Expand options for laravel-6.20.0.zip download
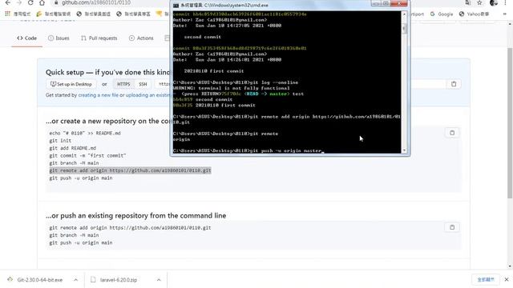 [x=159, y=280]
